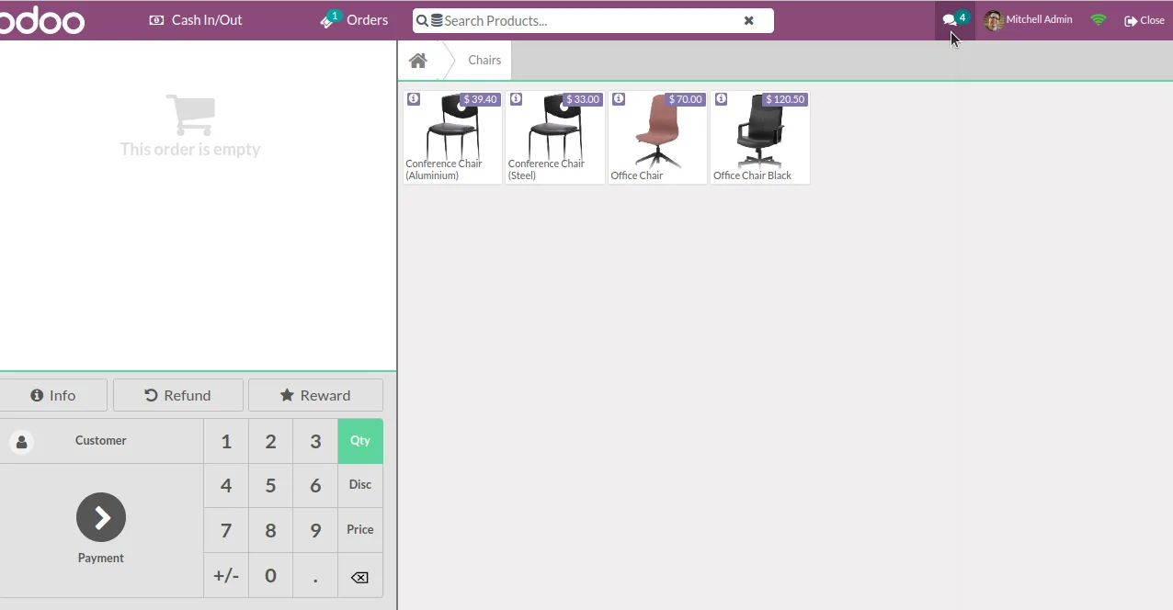The height and width of the screenshot is (610, 1173).
Task: Show info for Office Chair
Action: [x=619, y=99]
